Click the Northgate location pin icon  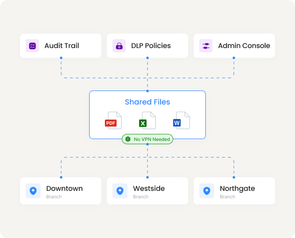206,191
